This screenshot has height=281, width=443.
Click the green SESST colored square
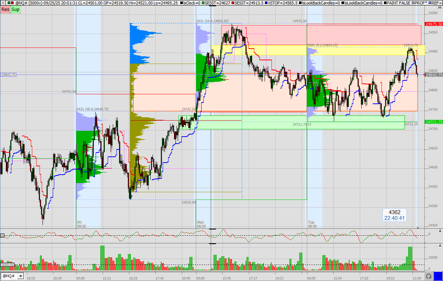tap(203, 3)
